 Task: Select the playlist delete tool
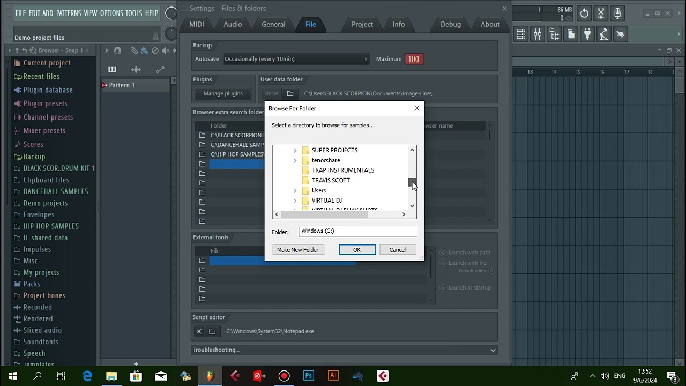pos(155,50)
